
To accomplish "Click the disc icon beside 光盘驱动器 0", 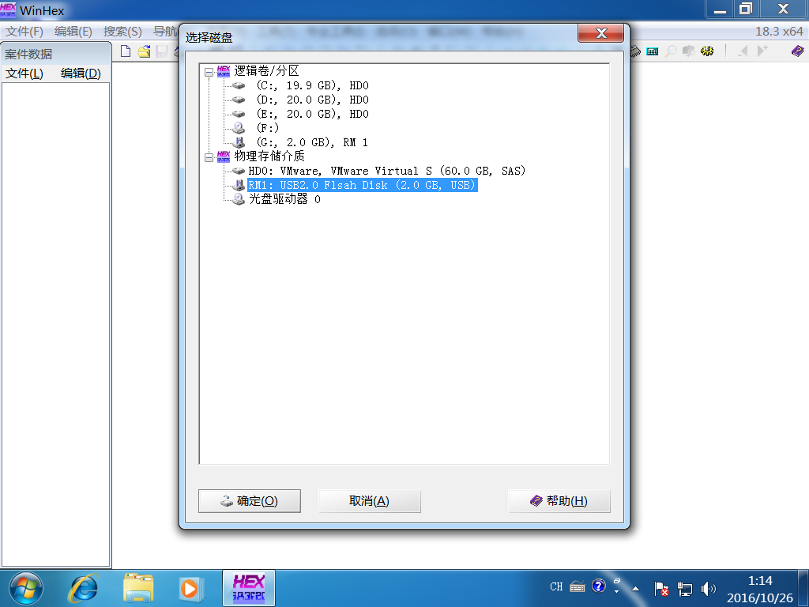I will [239, 198].
